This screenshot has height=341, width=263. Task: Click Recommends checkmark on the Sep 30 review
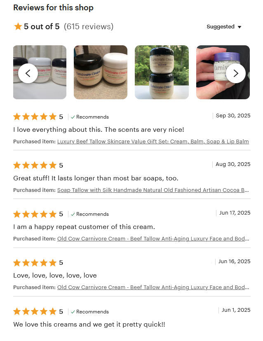point(73,117)
